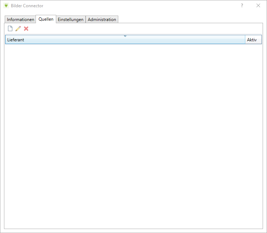The width and height of the screenshot is (267, 233).
Task: Click the right edge of the Aktiv header
Action: pyautogui.click(x=261, y=40)
